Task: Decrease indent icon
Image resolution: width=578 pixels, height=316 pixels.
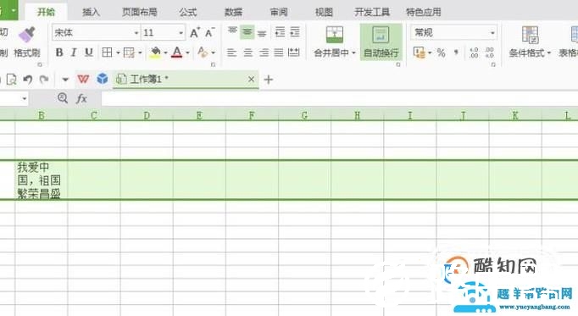Action: [280, 32]
